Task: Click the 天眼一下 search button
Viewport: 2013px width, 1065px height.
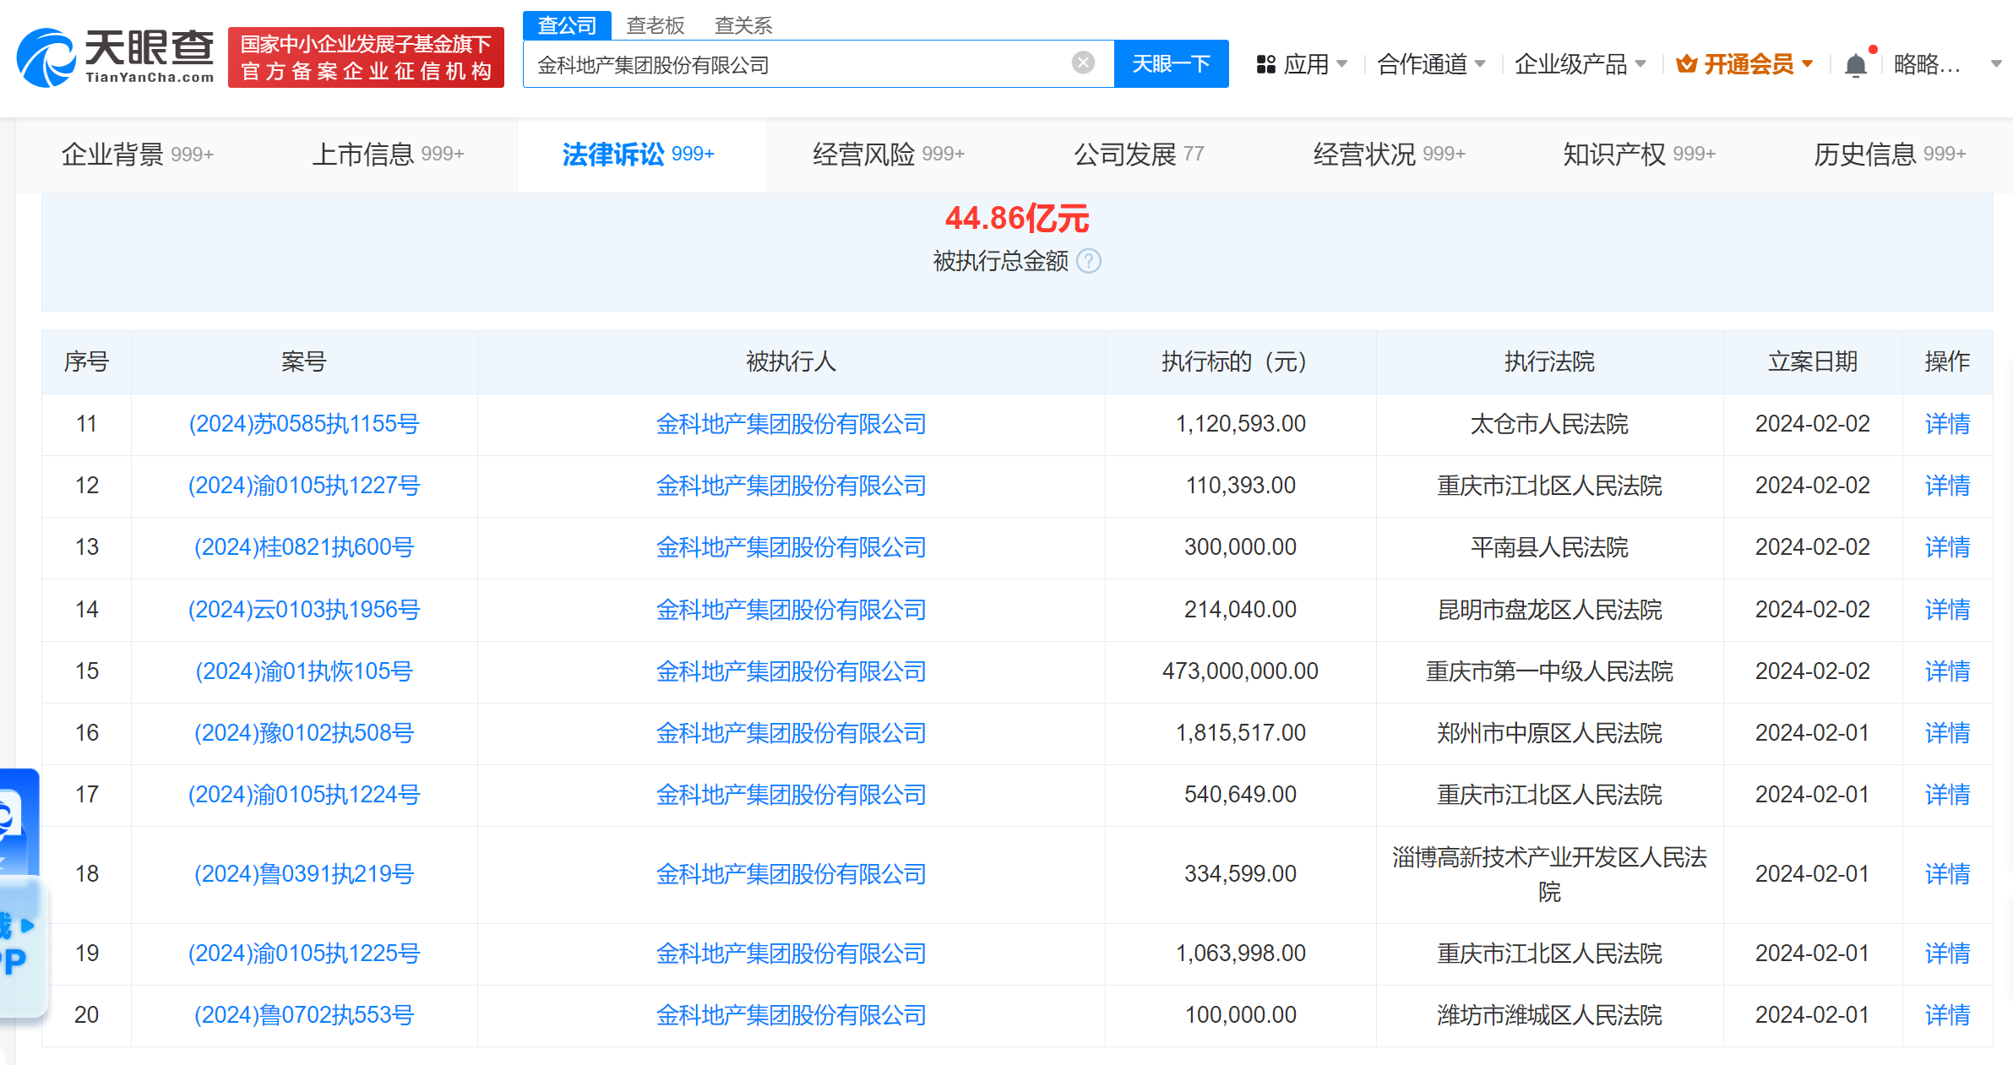Action: click(1171, 64)
